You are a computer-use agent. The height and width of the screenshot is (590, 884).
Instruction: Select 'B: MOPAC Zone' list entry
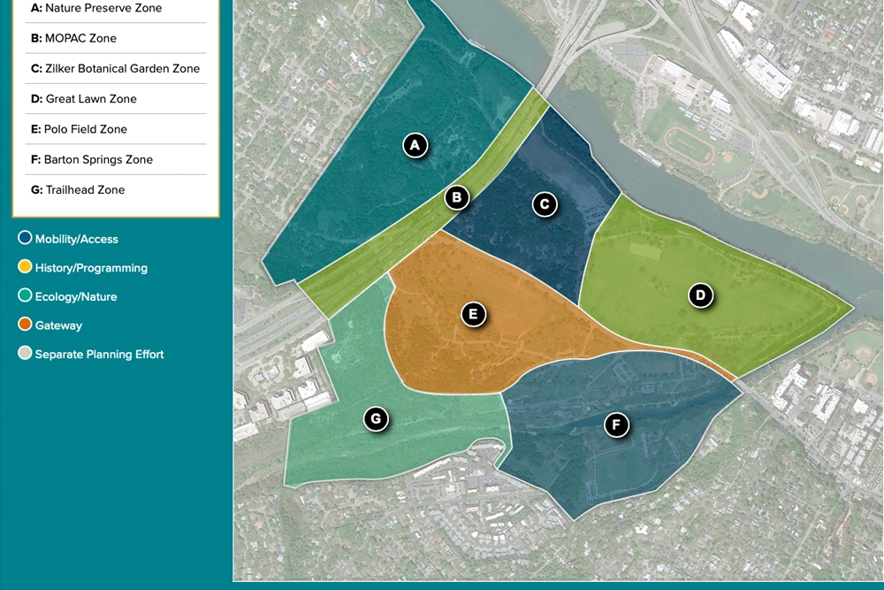point(74,38)
